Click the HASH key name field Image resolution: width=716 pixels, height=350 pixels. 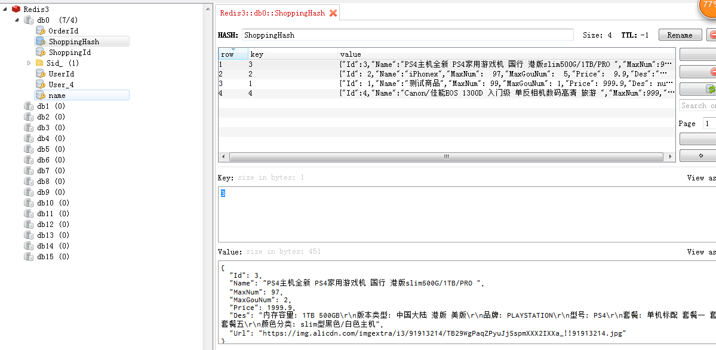[x=407, y=35]
